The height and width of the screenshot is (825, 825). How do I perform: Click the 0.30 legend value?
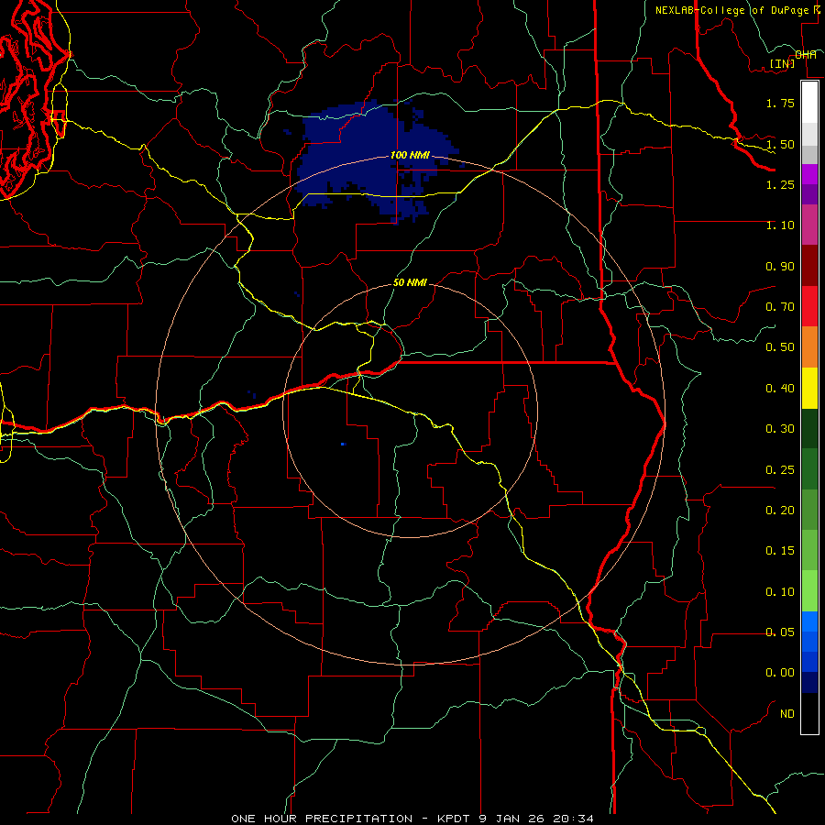[x=780, y=429]
